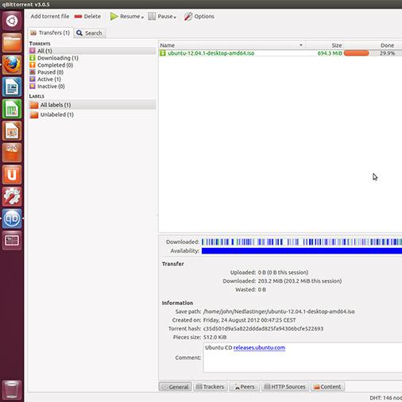The height and width of the screenshot is (402, 402).
Task: Sort by the Done column header
Action: point(373,45)
